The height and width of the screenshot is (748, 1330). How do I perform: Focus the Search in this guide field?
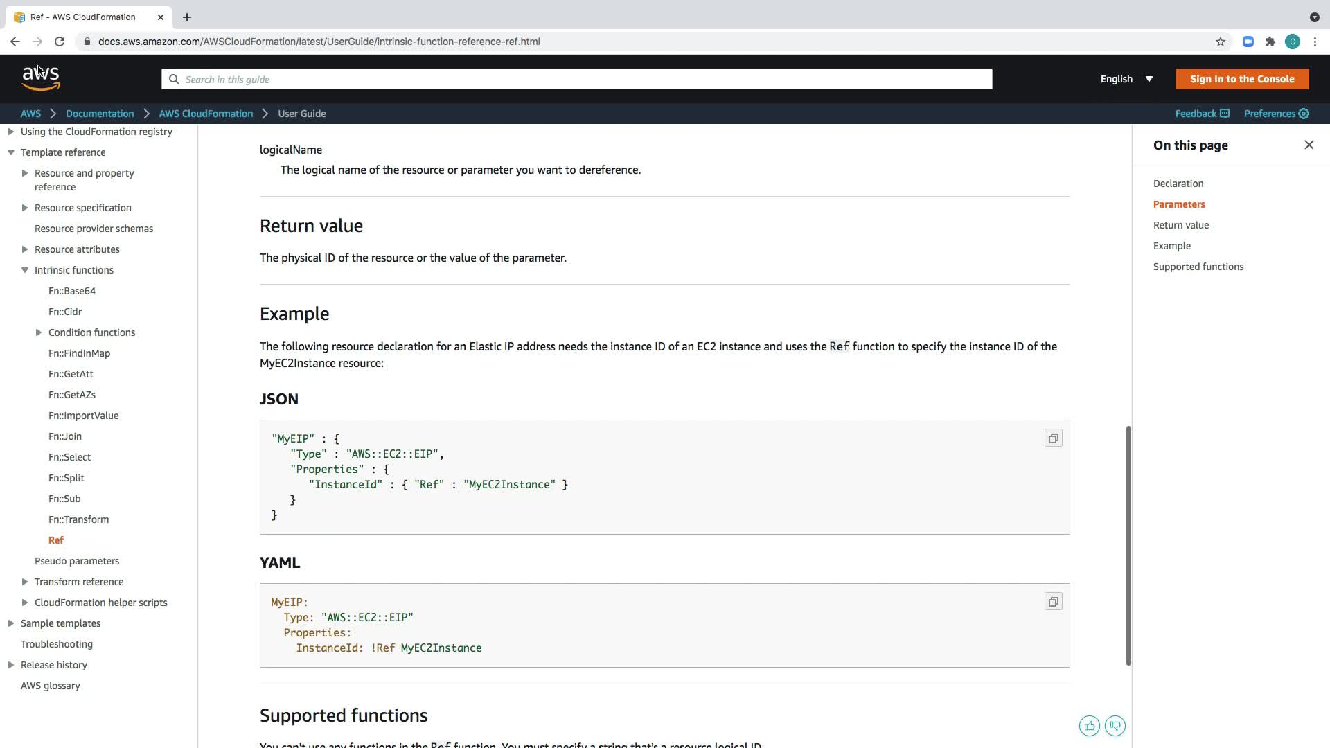576,79
